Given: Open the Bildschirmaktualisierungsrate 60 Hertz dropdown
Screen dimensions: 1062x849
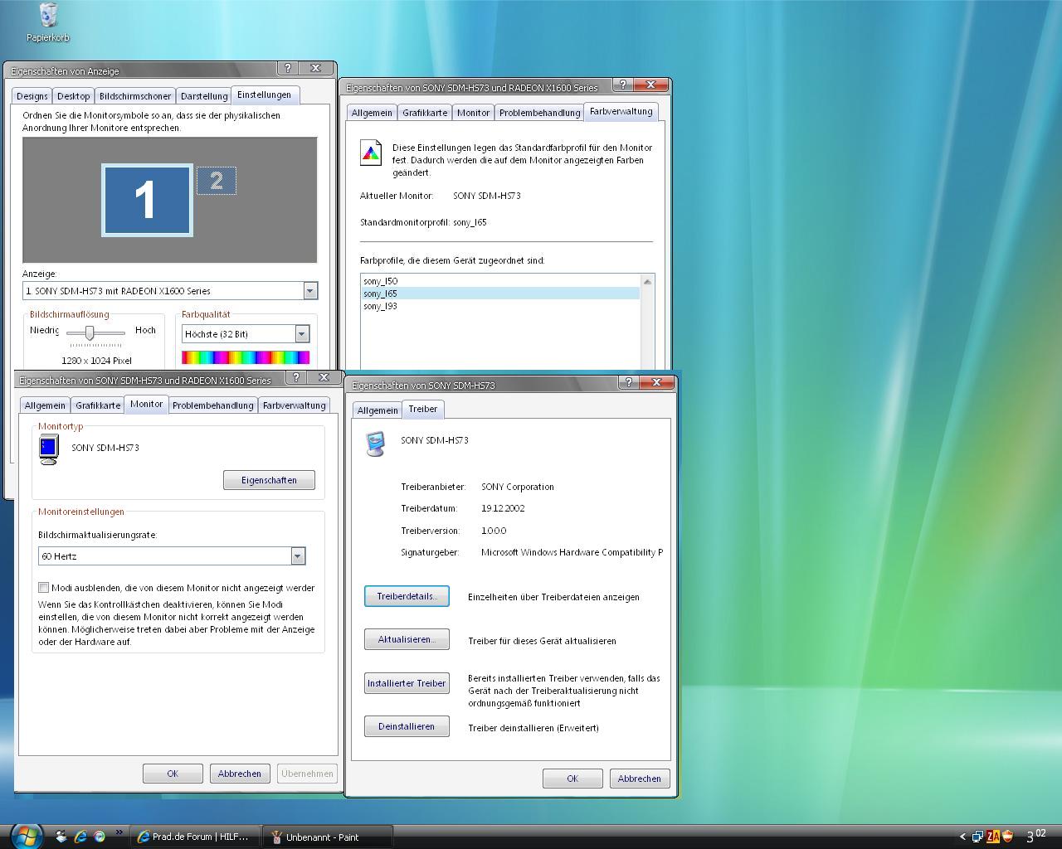Looking at the screenshot, I should coord(297,556).
